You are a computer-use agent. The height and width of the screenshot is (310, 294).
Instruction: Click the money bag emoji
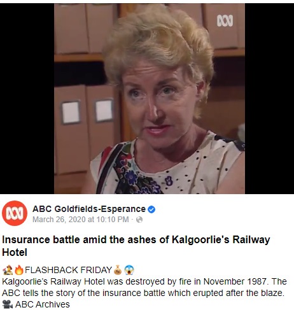(118, 270)
